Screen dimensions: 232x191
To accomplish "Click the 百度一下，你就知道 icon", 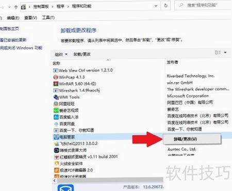I will 56,130.
